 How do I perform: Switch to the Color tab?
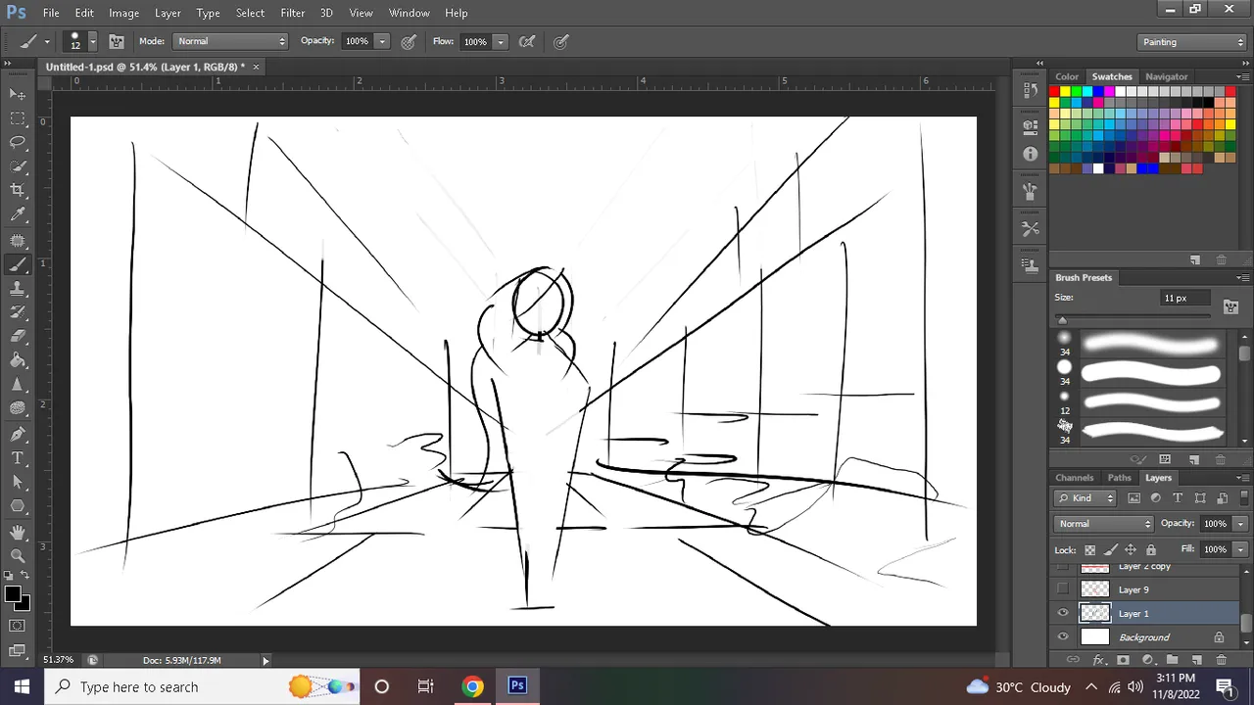click(x=1067, y=76)
